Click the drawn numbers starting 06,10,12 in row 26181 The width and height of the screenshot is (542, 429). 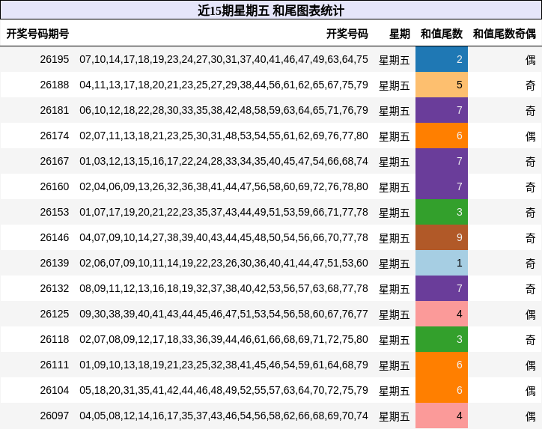(224, 110)
